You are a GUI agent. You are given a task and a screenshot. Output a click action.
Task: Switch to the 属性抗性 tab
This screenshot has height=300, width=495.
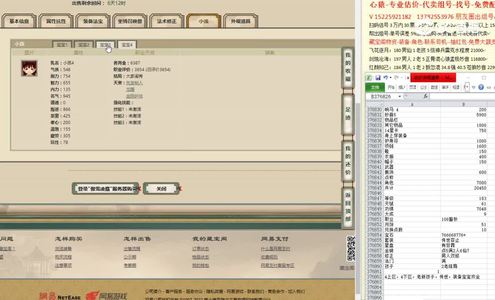coord(55,20)
